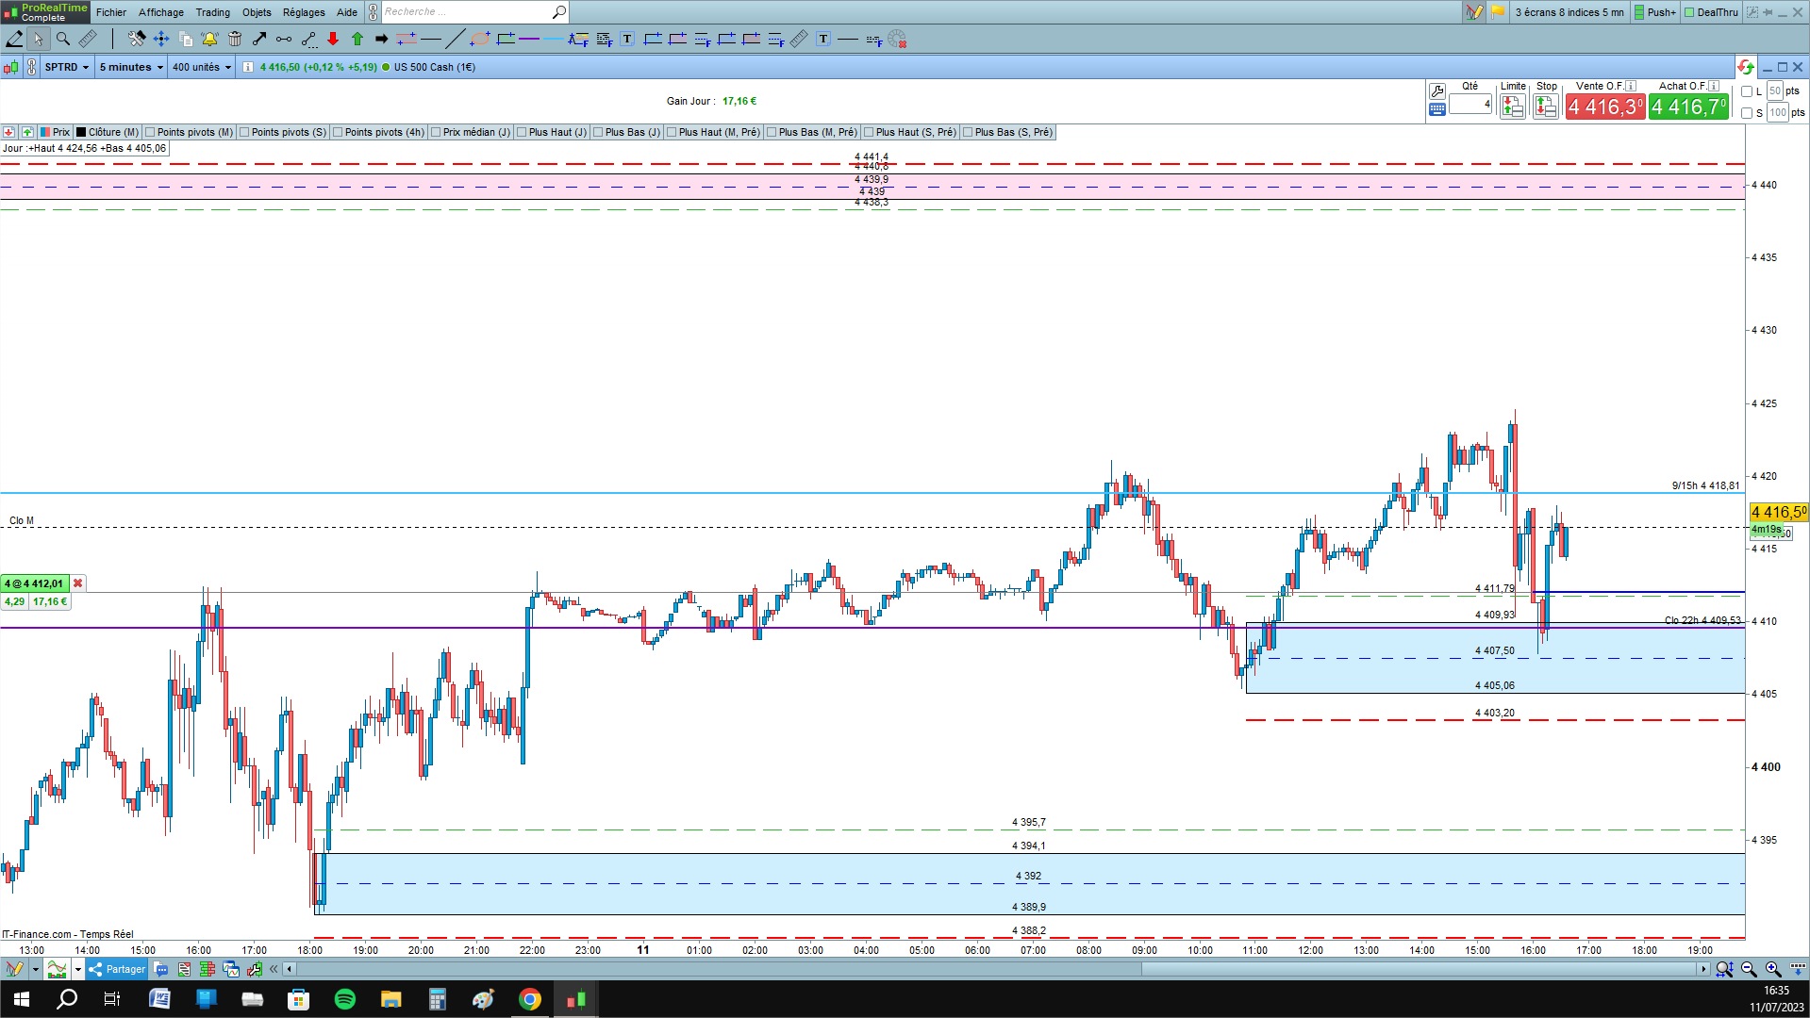Pick the ellipse drawing tool
The height and width of the screenshot is (1018, 1810).
pos(480,39)
